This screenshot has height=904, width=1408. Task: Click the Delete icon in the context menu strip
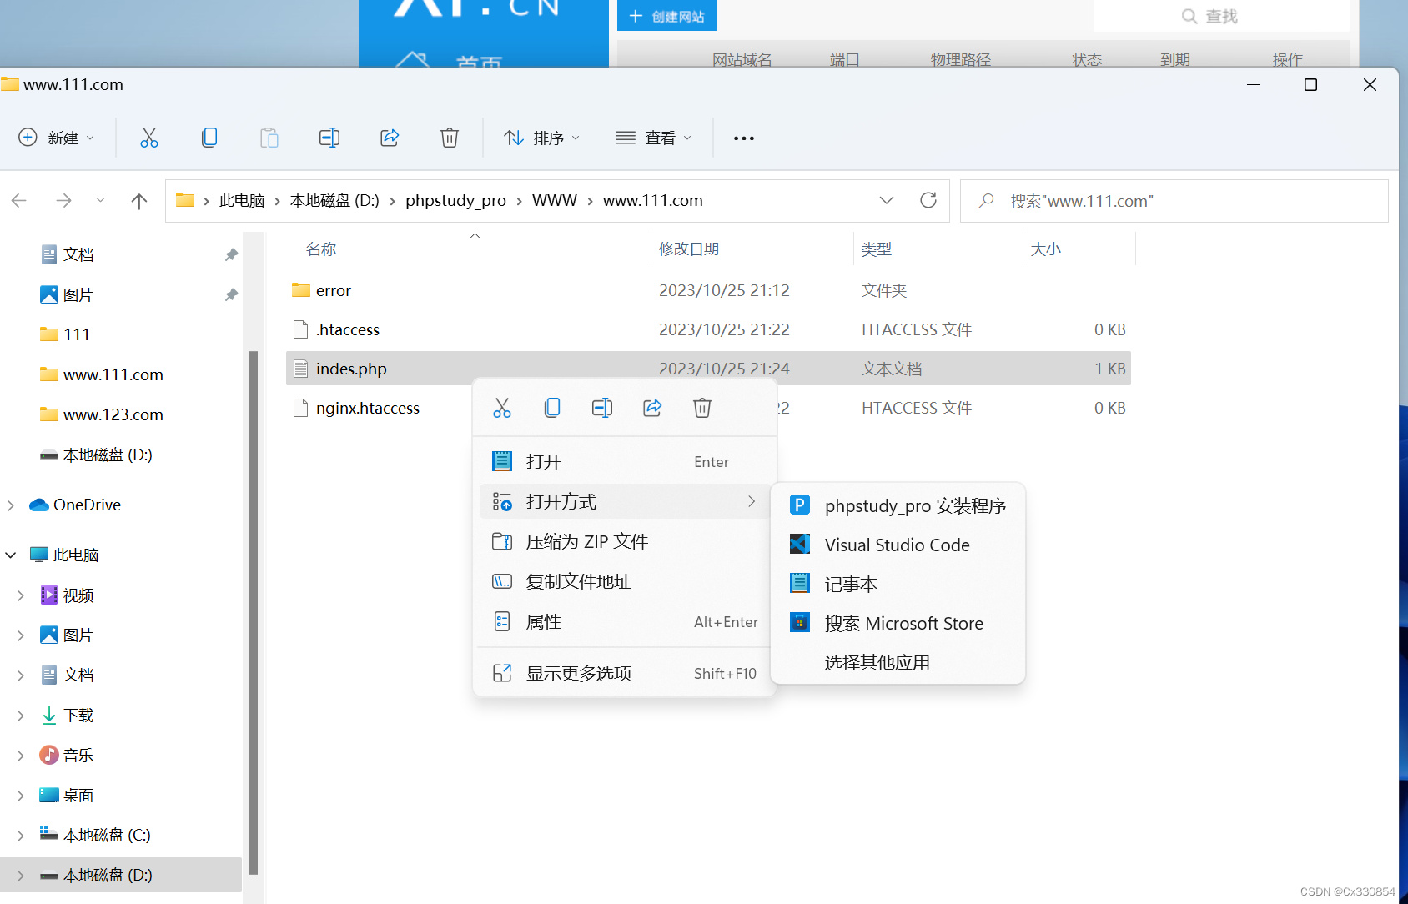click(x=701, y=408)
